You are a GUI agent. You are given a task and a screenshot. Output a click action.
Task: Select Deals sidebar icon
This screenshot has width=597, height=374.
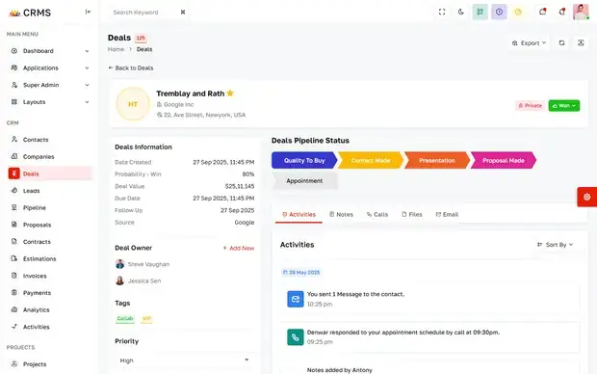tap(14, 174)
